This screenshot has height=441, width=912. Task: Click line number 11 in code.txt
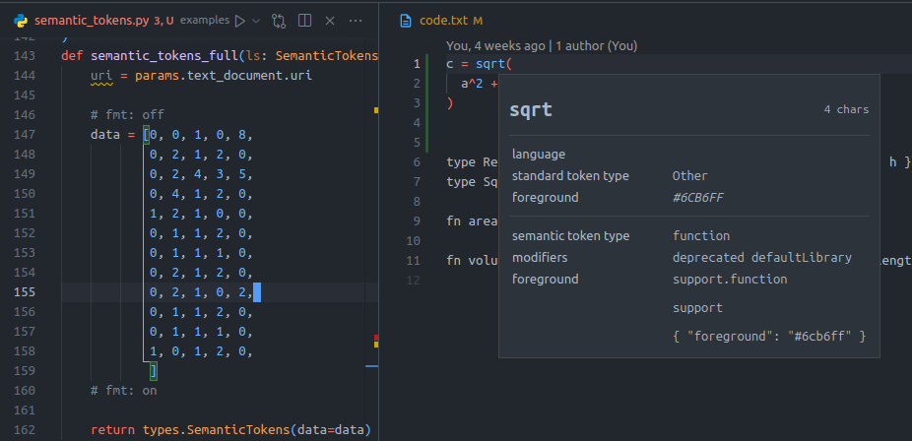(x=413, y=260)
